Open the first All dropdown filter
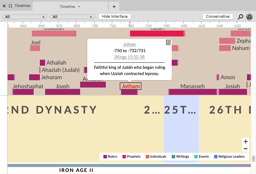This screenshot has width=256, height=174. [x=25, y=17]
